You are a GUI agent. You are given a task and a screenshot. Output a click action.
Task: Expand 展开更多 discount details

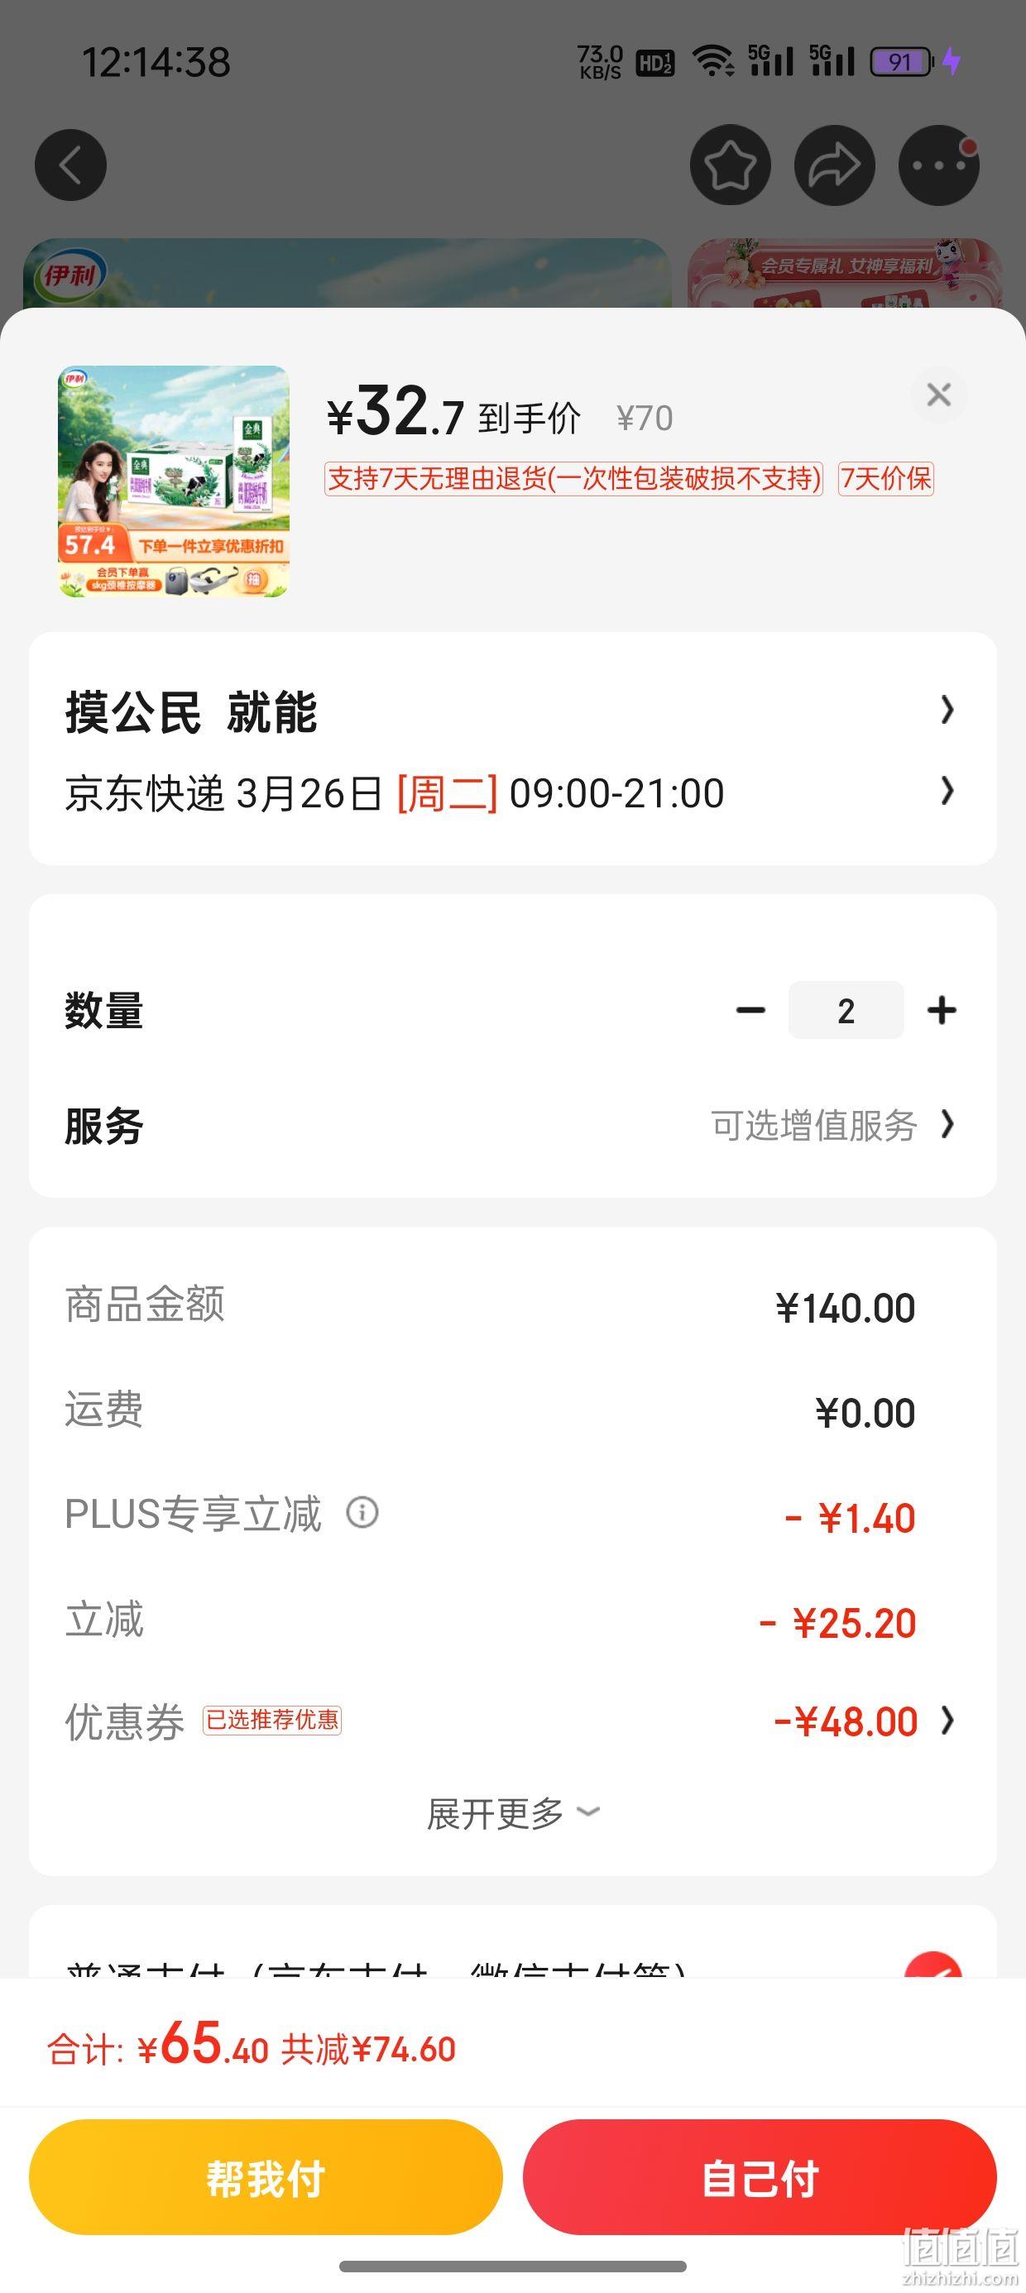[513, 1814]
